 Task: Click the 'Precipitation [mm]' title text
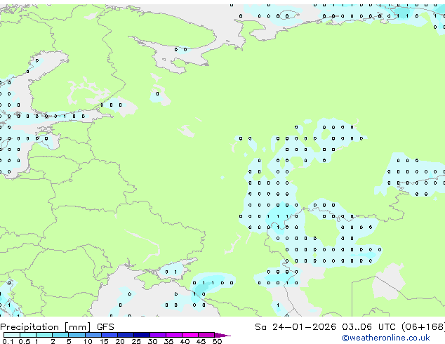coord(46,327)
